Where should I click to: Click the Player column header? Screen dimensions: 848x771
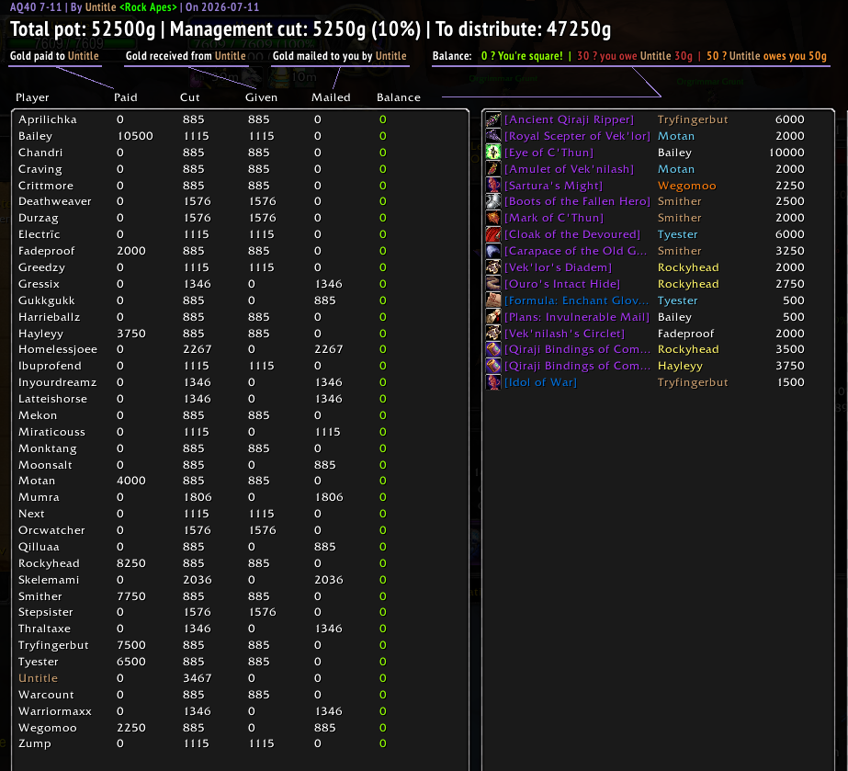click(x=32, y=97)
